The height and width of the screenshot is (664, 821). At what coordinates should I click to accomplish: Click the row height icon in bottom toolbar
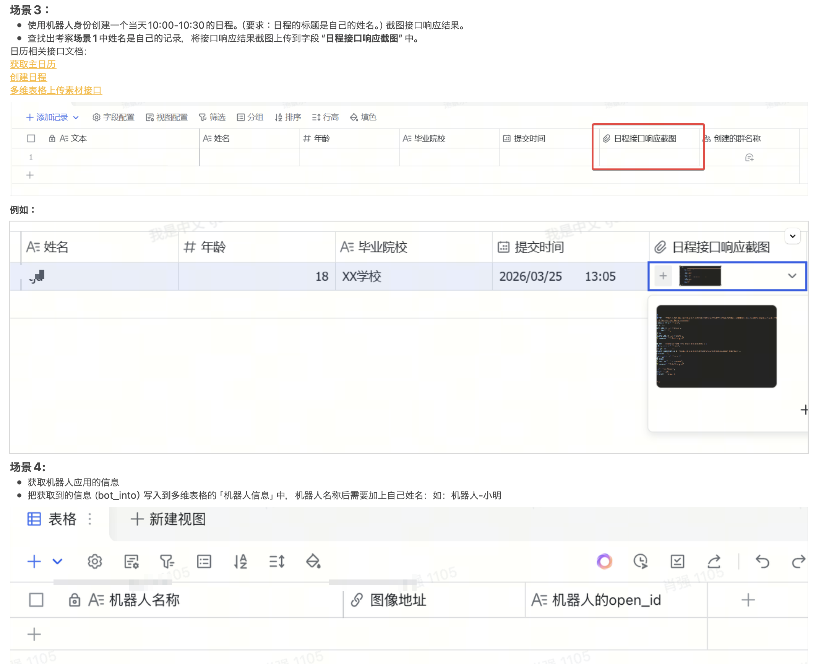coord(277,561)
